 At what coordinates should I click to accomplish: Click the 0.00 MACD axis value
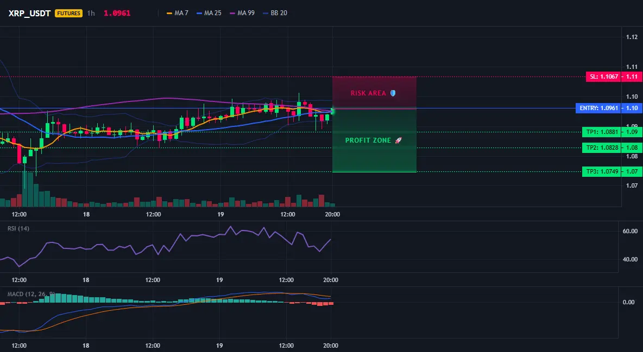tap(628, 302)
